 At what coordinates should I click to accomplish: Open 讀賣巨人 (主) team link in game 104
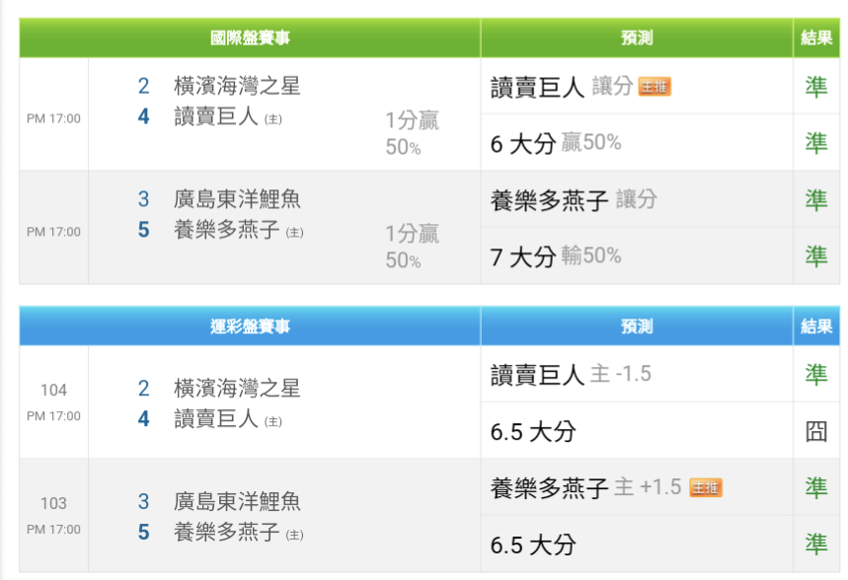(228, 419)
